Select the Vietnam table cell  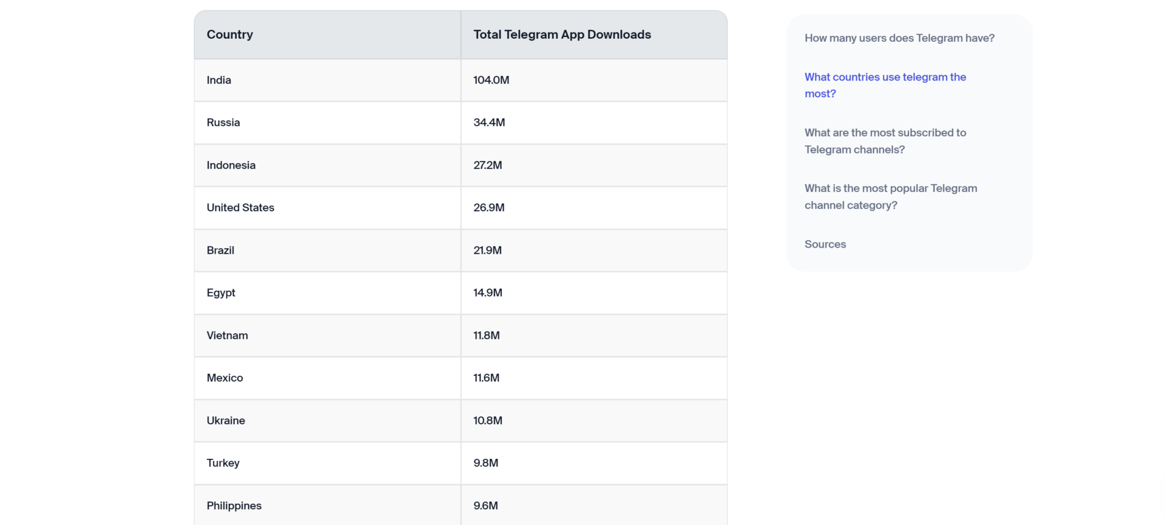tap(227, 336)
